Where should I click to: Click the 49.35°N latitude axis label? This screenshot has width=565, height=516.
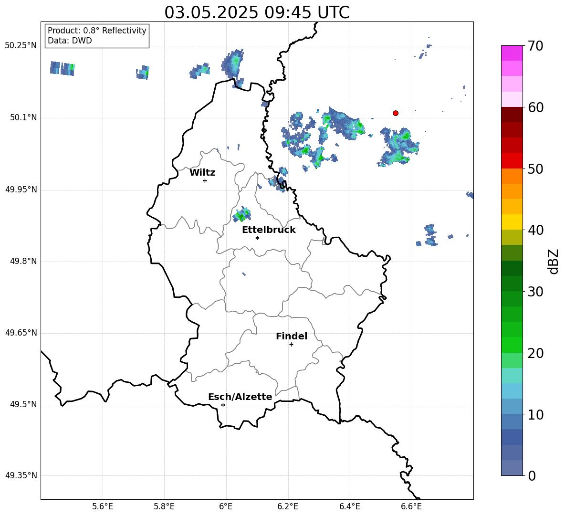click(x=21, y=475)
